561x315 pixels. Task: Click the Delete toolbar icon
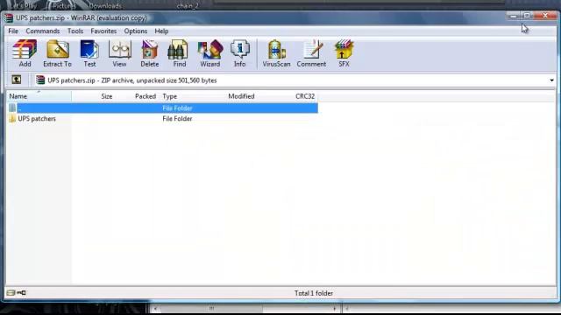150,53
